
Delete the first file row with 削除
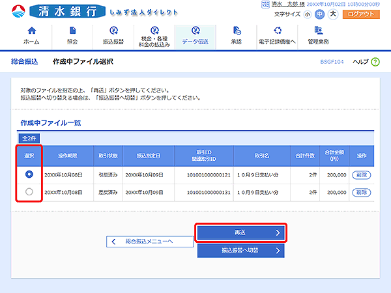point(362,174)
